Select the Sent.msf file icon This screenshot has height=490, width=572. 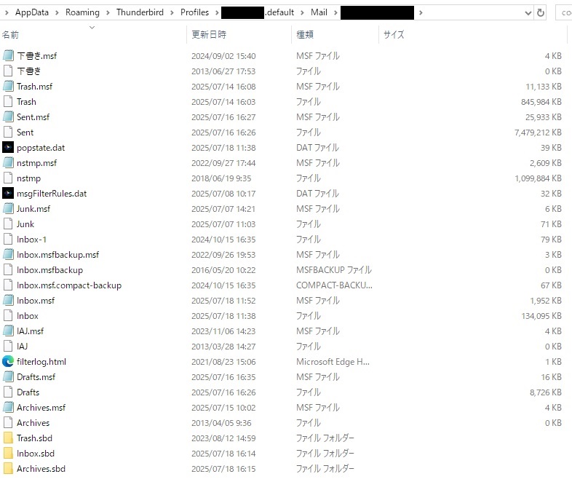8,116
